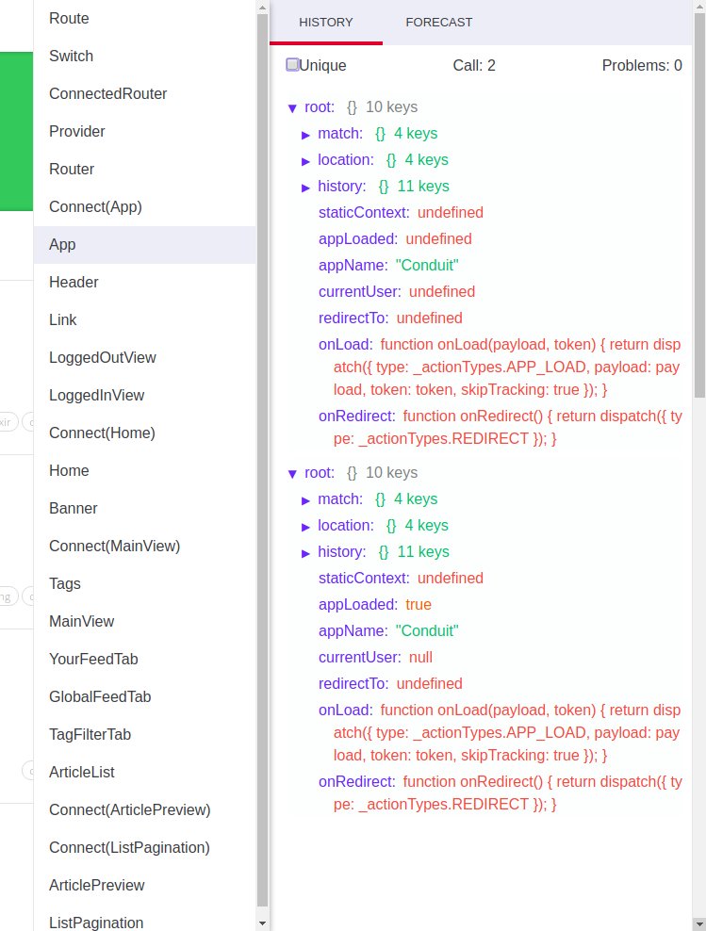Select Home component

[x=145, y=471]
